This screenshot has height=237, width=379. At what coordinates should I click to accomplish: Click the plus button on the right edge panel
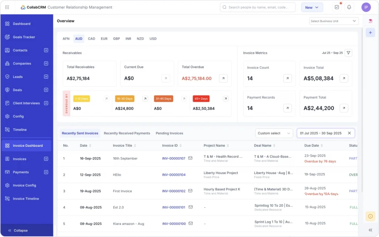[x=370, y=33]
